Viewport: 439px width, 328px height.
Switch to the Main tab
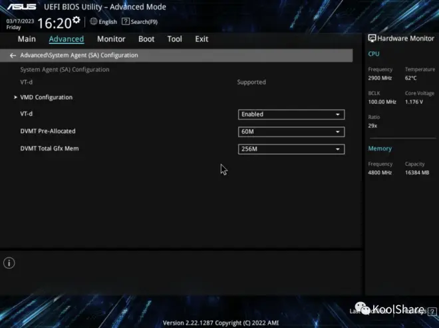(x=27, y=39)
